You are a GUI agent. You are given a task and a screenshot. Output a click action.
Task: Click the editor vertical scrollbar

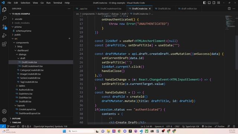point(237,52)
